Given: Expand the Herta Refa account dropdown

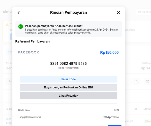Looking at the screenshot, I should click(144, 12).
